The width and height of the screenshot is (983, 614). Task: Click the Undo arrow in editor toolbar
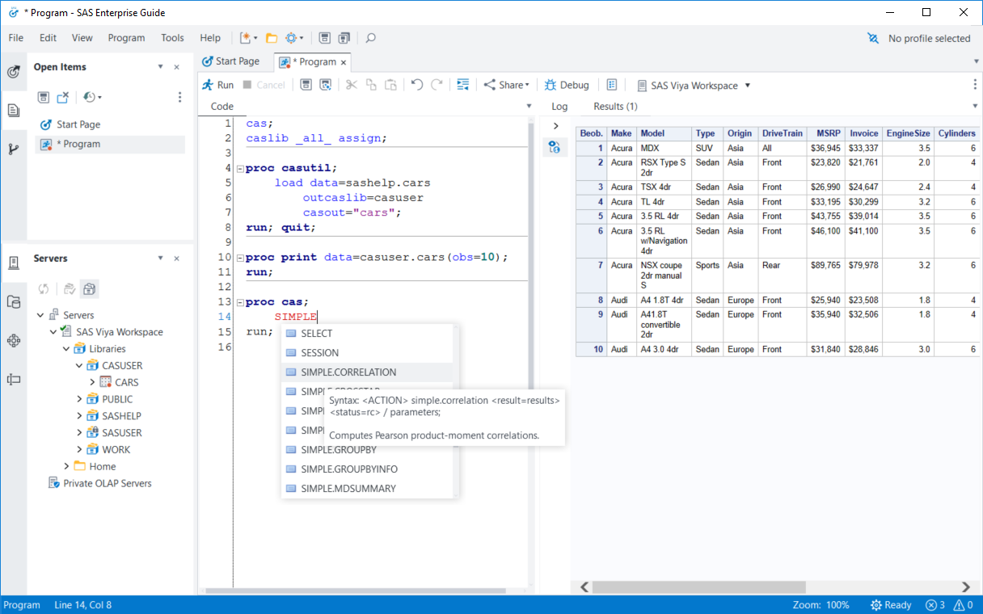coord(417,85)
